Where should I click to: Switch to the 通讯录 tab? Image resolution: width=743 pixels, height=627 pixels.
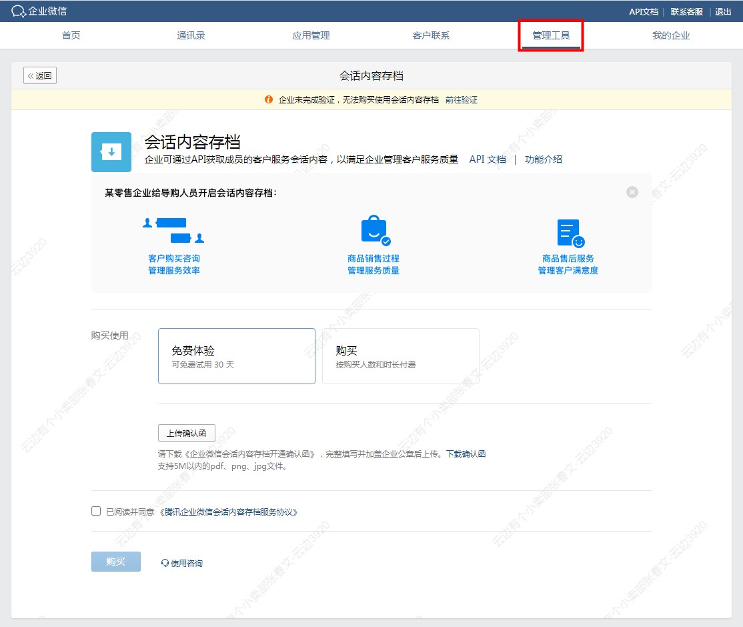click(191, 35)
